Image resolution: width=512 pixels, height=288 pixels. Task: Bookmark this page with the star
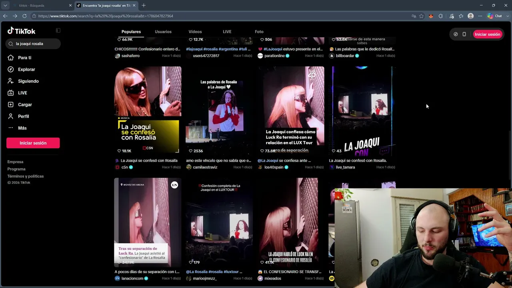421,16
